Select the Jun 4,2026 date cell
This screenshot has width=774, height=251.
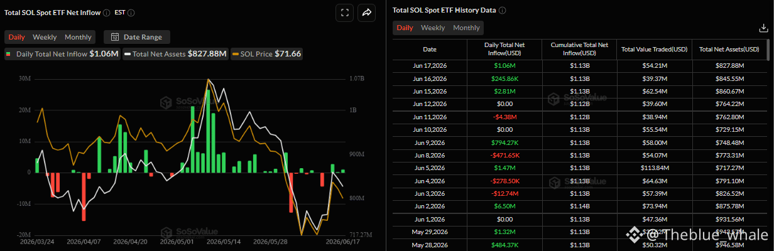(430, 181)
